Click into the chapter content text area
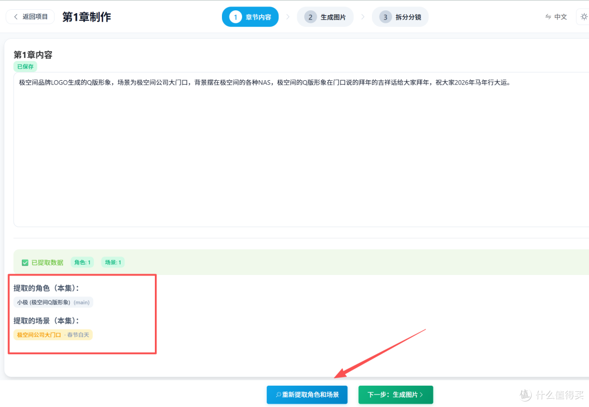Viewport: 589px width, 407px height. pos(301,149)
